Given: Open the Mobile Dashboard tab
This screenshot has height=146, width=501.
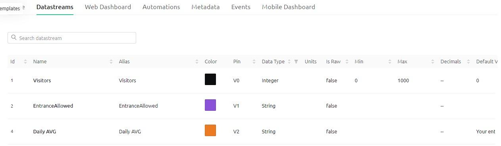Looking at the screenshot, I should point(289,7).
